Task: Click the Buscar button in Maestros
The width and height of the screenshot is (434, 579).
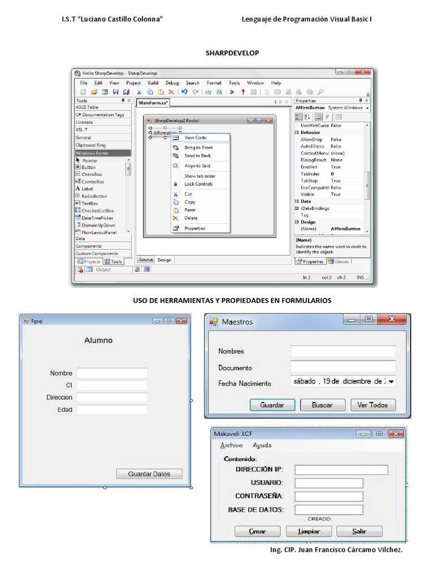Action: point(323,405)
